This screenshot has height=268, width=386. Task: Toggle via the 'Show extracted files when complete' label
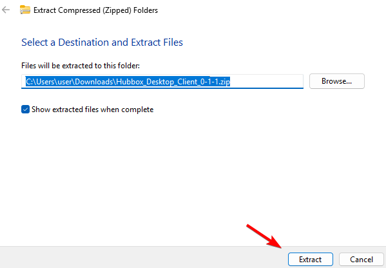click(x=93, y=110)
